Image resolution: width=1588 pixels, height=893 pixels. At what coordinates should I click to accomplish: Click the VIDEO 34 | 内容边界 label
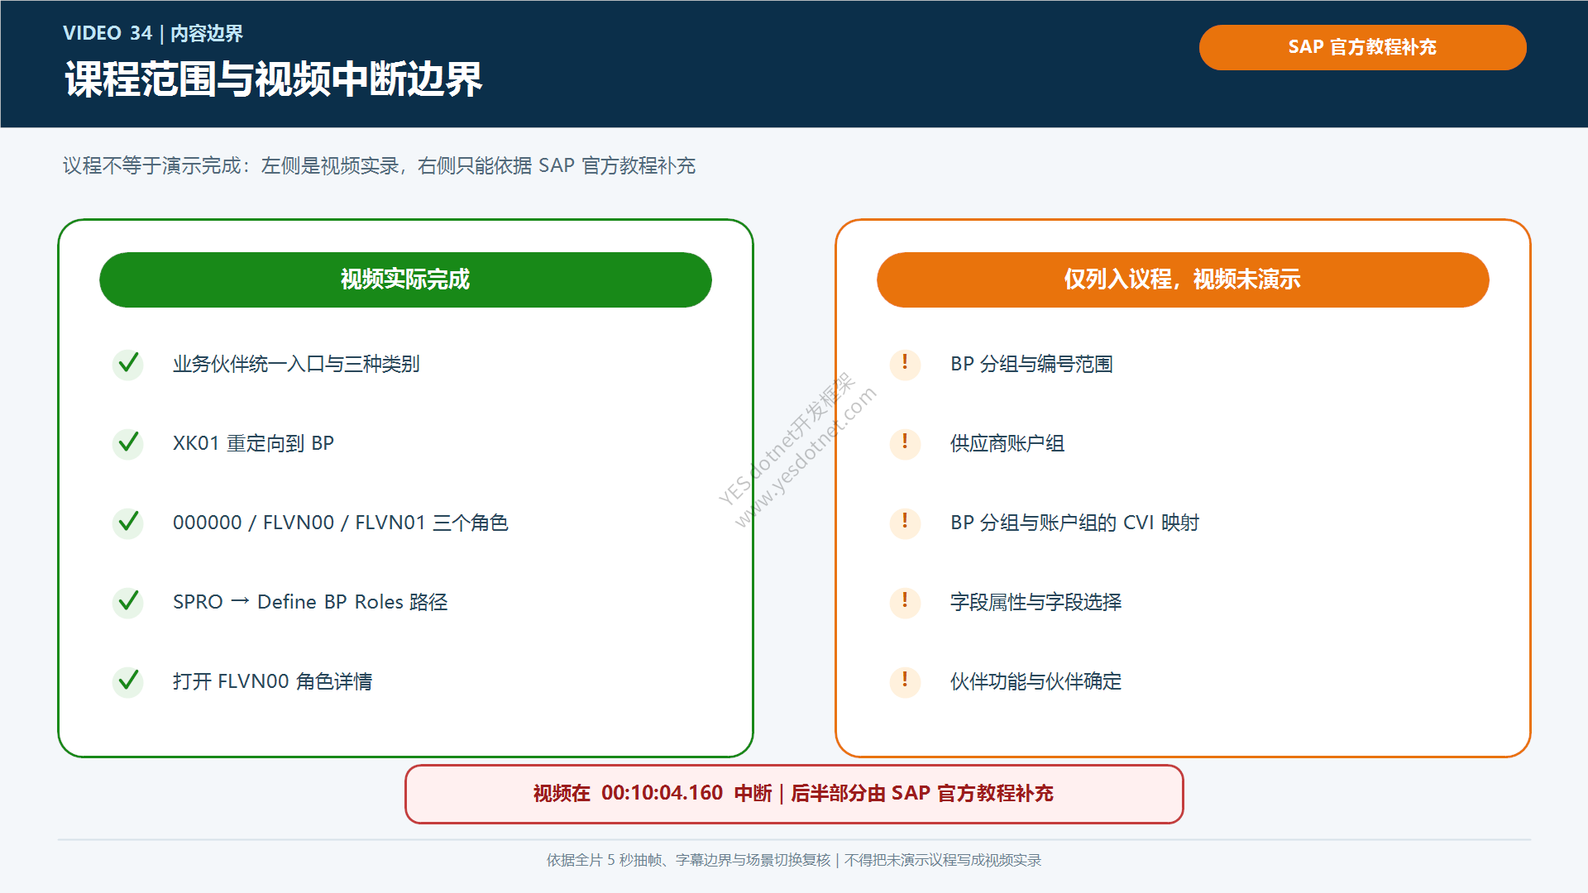coord(153,33)
